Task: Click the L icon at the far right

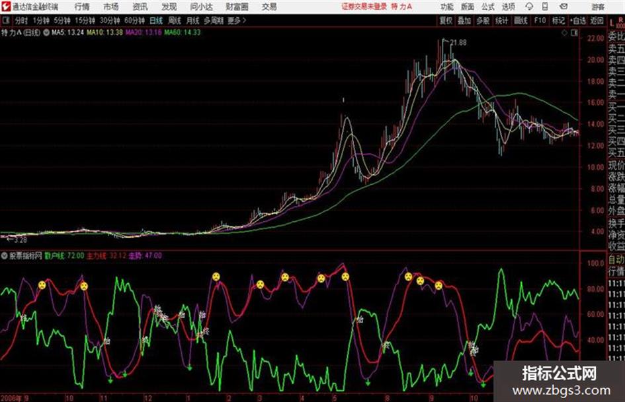Action: coord(612,23)
